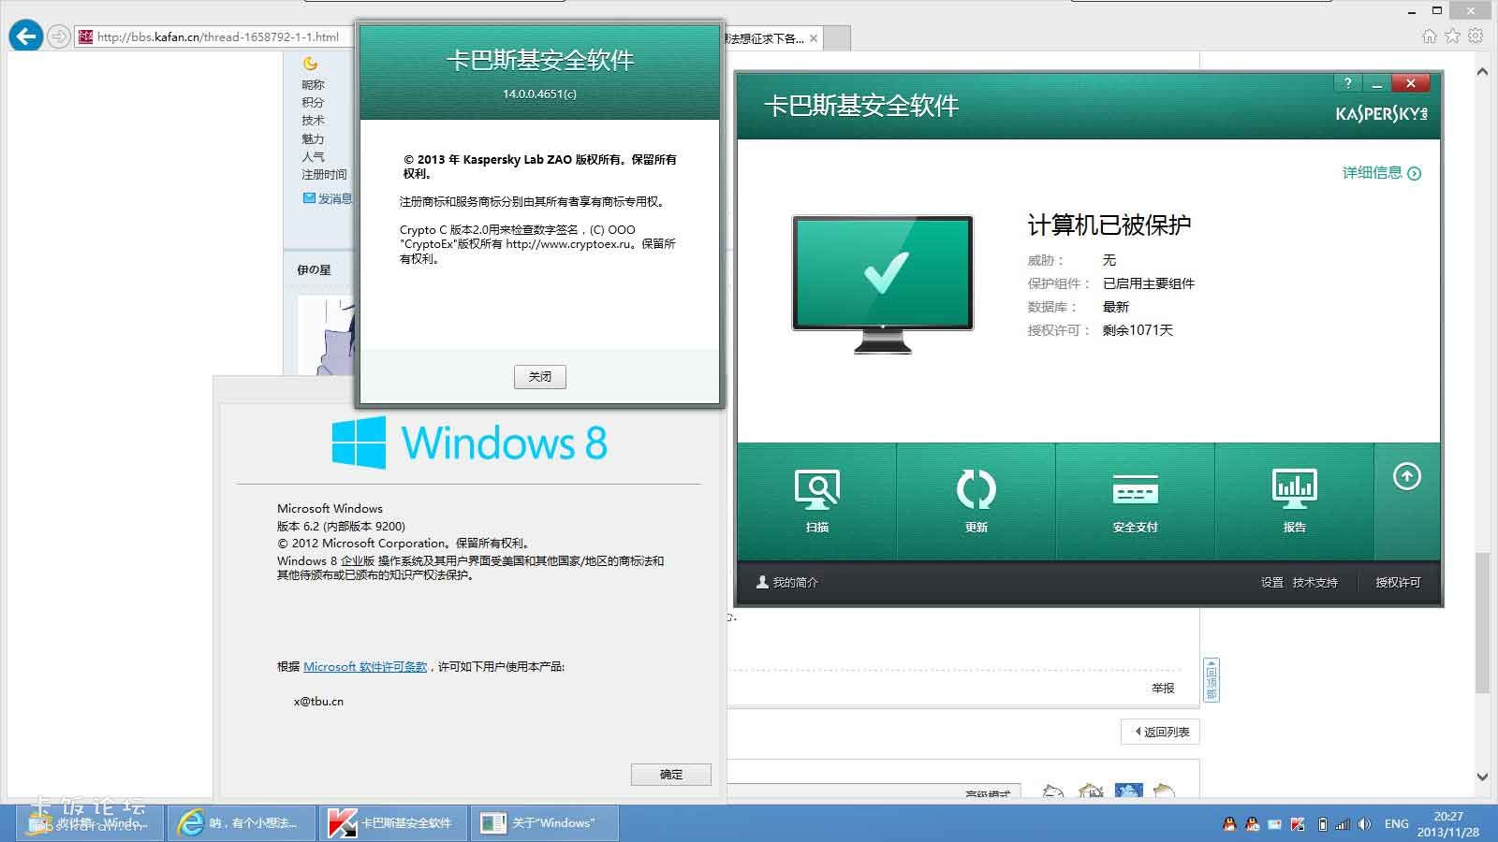Open Licensing (授权许可) in Kaspersky footer

(1397, 582)
